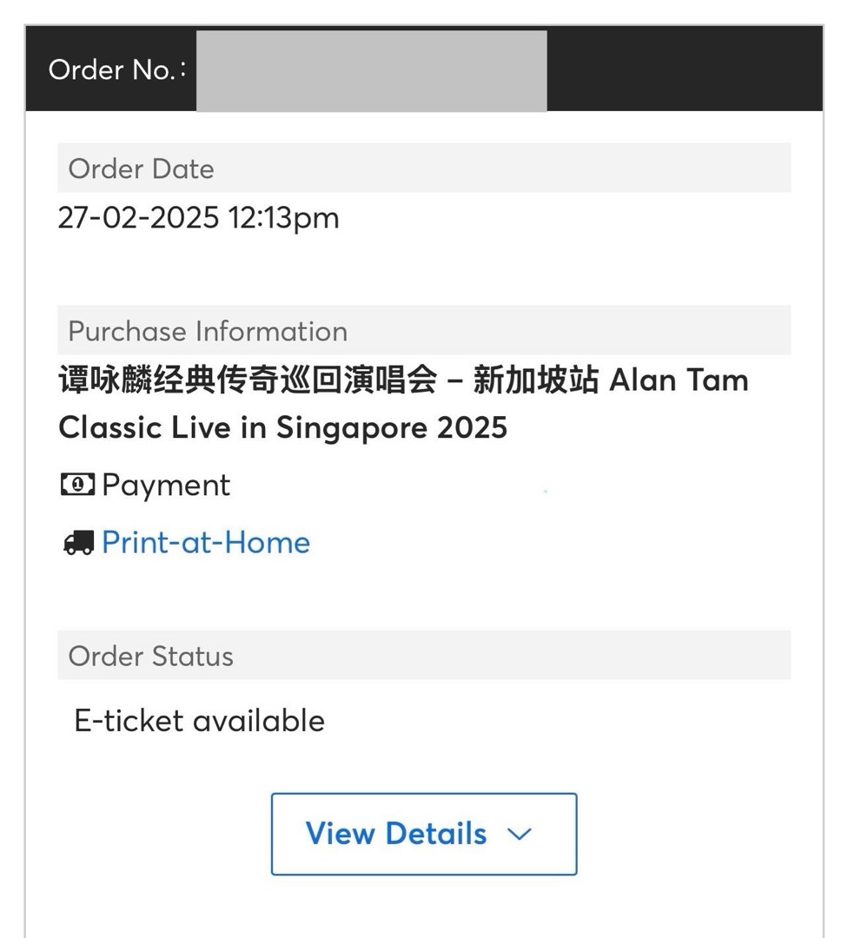
Task: Click the Order No. header area
Action: point(112,69)
